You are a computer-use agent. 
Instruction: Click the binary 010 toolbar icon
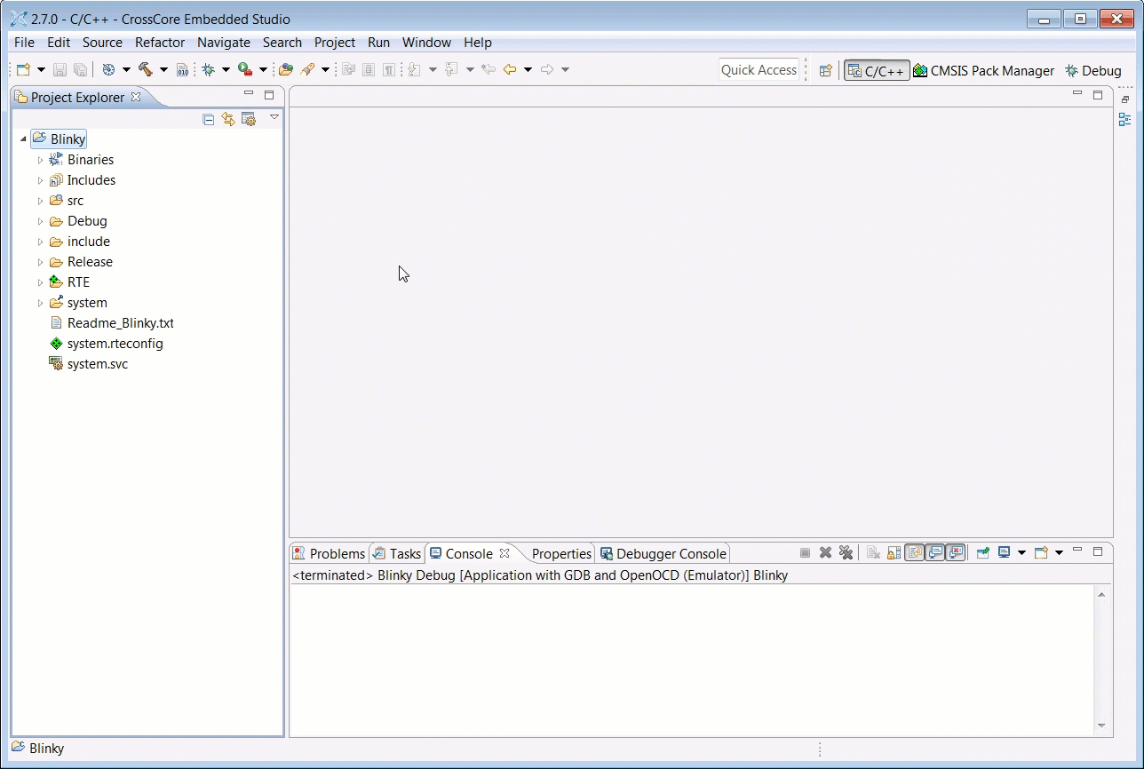point(182,69)
